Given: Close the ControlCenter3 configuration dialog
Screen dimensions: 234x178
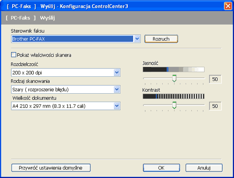Looking at the screenshot, I should point(228,6).
